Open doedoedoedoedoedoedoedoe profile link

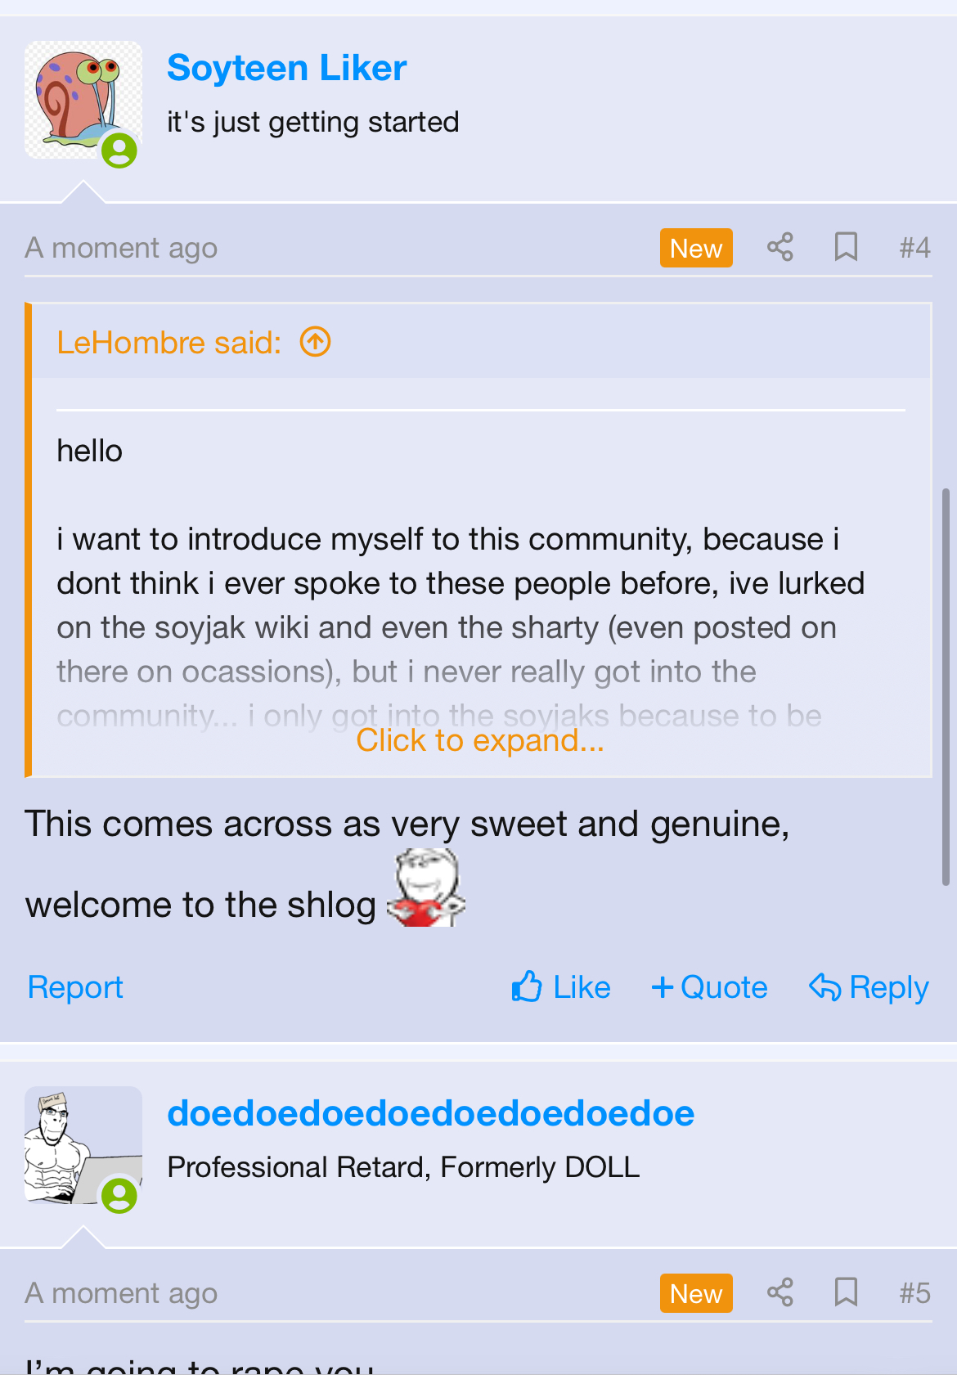(x=431, y=1113)
